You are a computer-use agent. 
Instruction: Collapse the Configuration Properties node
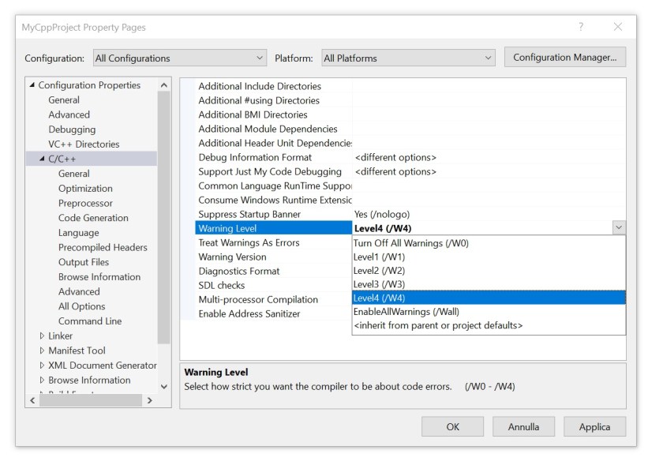[32, 85]
